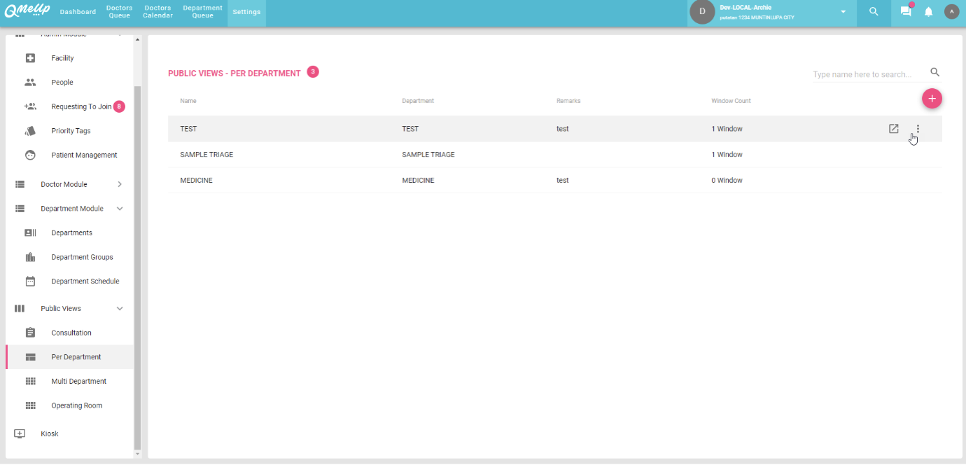Collapse the Public Views section
966x465 pixels.
[x=120, y=308]
